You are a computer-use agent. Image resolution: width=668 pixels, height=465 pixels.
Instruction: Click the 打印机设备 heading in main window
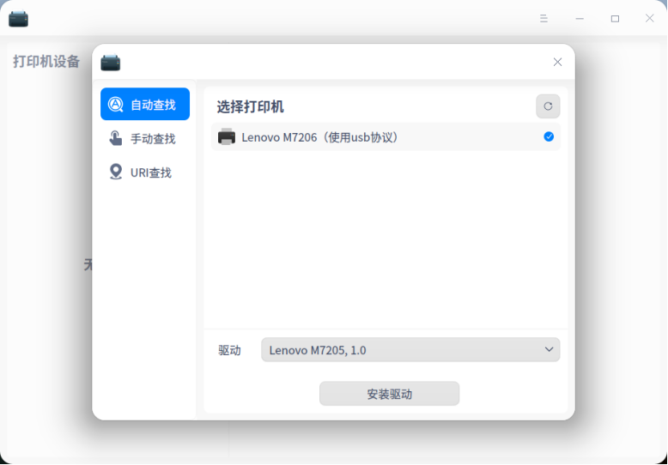(46, 61)
